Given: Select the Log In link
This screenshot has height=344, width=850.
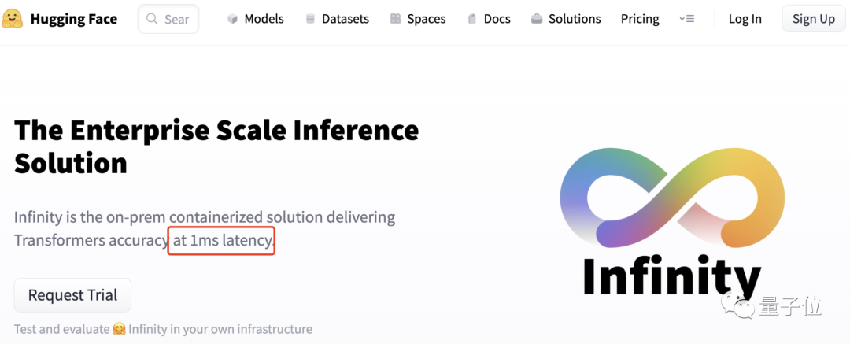Looking at the screenshot, I should pos(745,19).
